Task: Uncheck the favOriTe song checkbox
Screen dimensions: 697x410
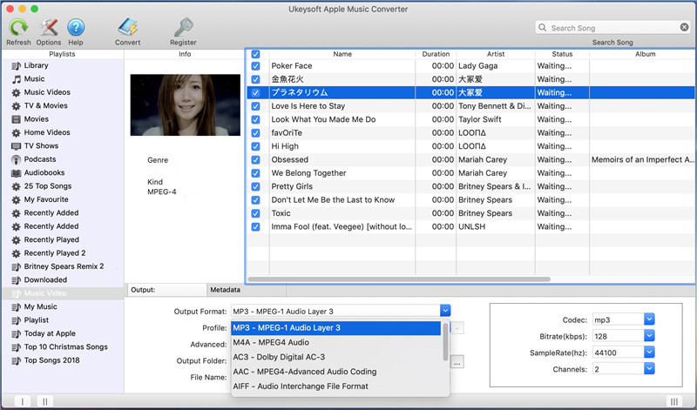Action: click(x=255, y=133)
